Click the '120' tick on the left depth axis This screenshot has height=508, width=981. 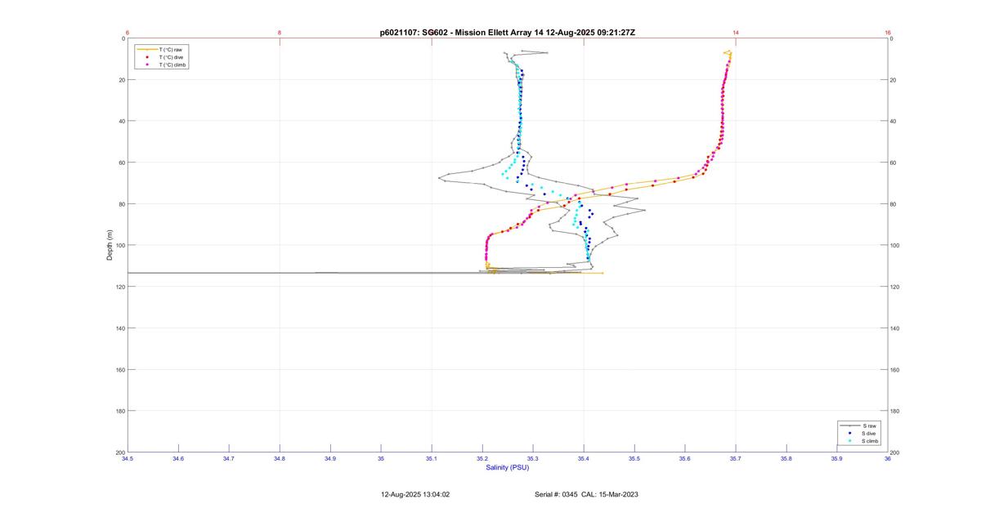point(120,287)
